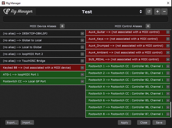Open options for Aux4_Guitar control alias
The image size is (172, 128).
tap(168, 32)
